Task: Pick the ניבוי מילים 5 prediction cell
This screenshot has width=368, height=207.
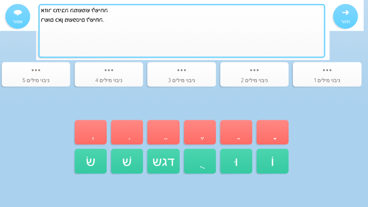Action: (x=36, y=74)
